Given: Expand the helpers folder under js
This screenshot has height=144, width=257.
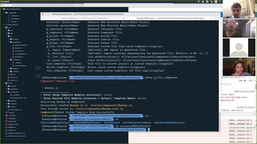Looking at the screenshot, I should pos(8,68).
